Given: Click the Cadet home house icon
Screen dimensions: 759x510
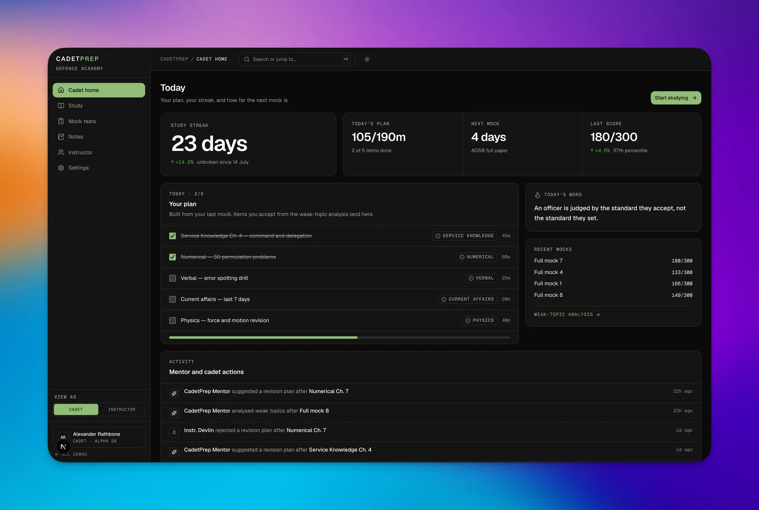Looking at the screenshot, I should pos(61,90).
